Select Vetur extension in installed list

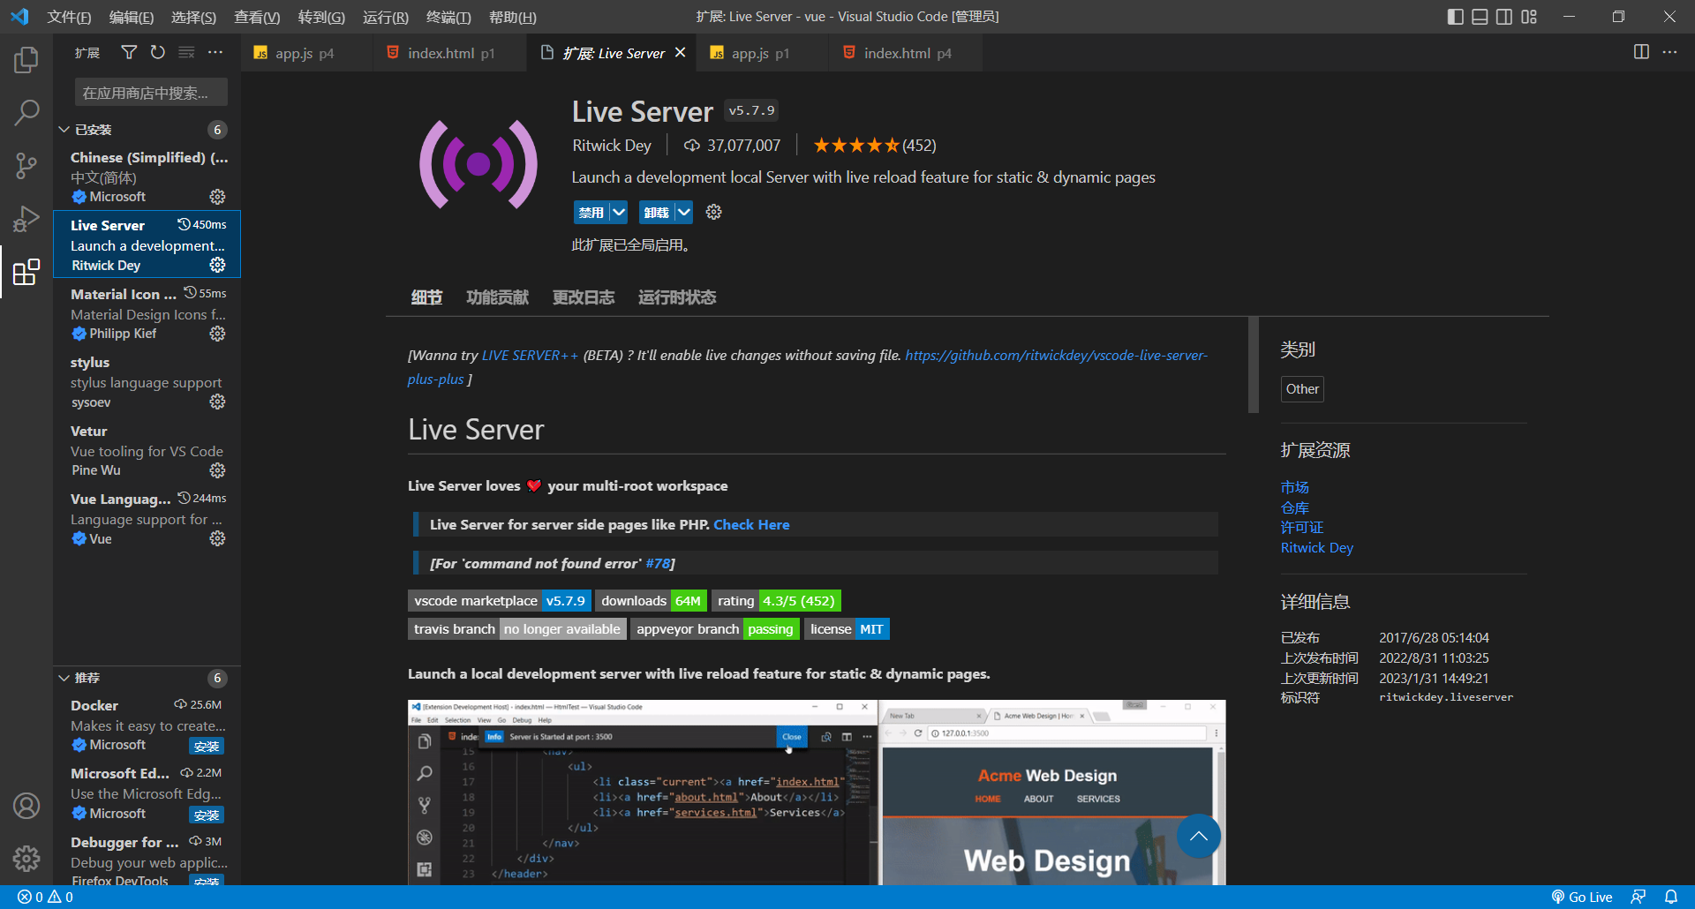[x=147, y=450]
